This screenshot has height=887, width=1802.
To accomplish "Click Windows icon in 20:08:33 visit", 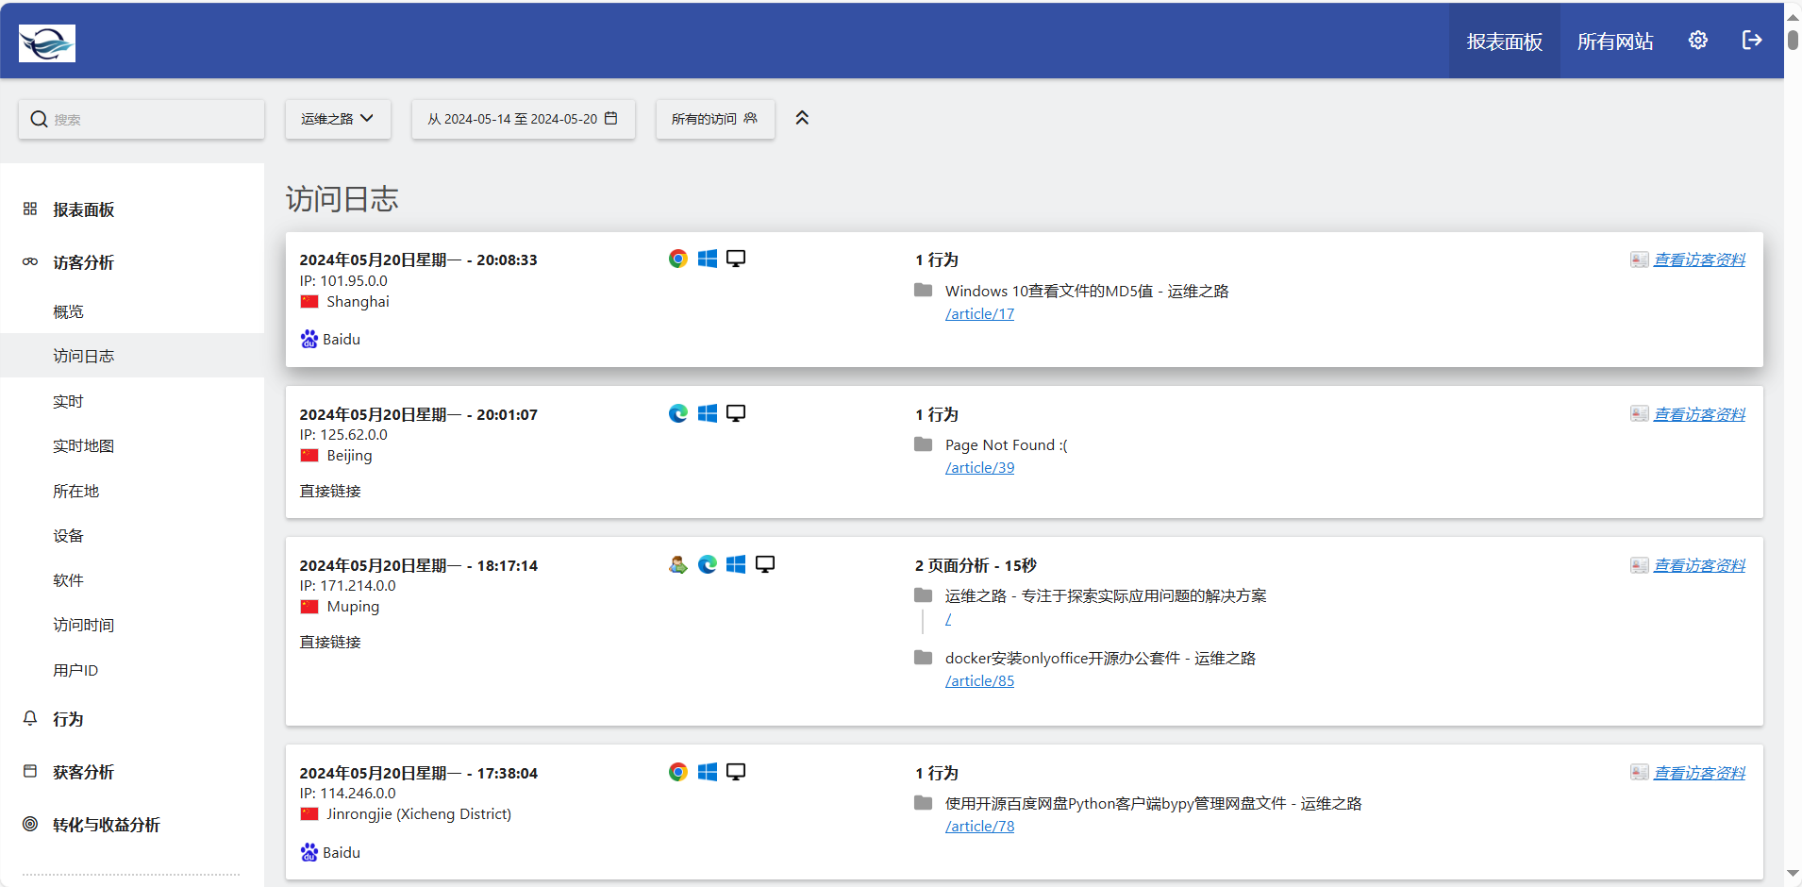I will point(708,259).
